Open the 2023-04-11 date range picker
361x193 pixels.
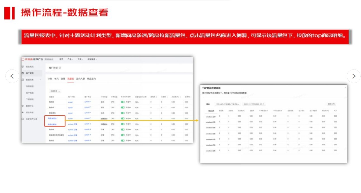[254, 104]
